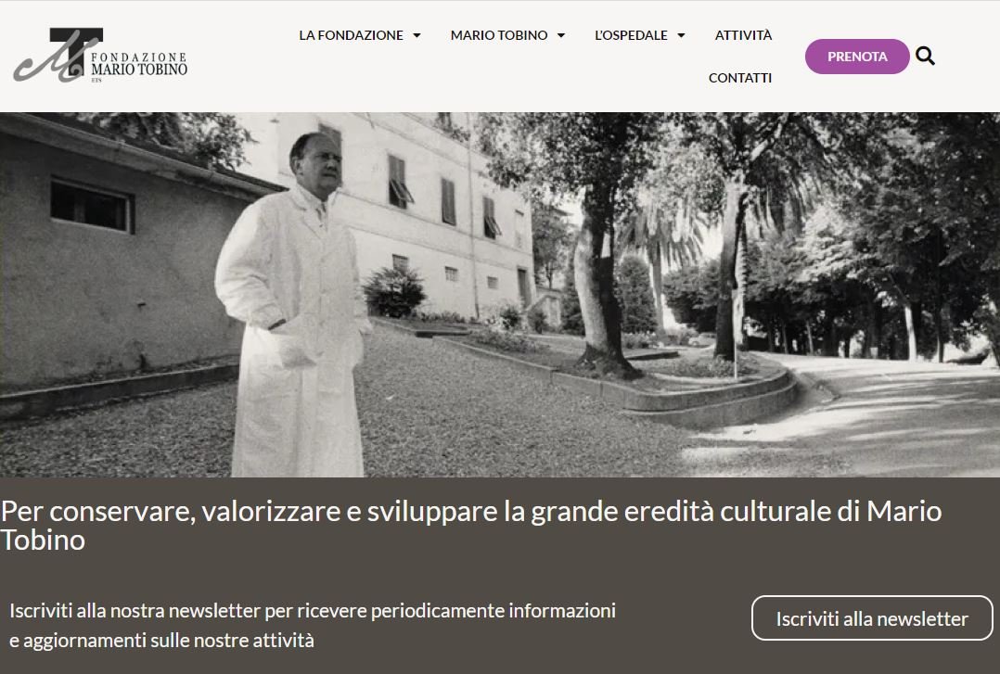
Task: Expand the L'Ospedale dropdown arrow
Action: [681, 36]
